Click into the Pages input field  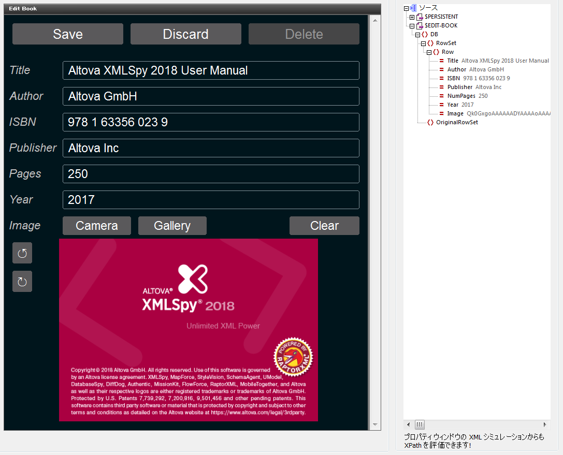(211, 174)
